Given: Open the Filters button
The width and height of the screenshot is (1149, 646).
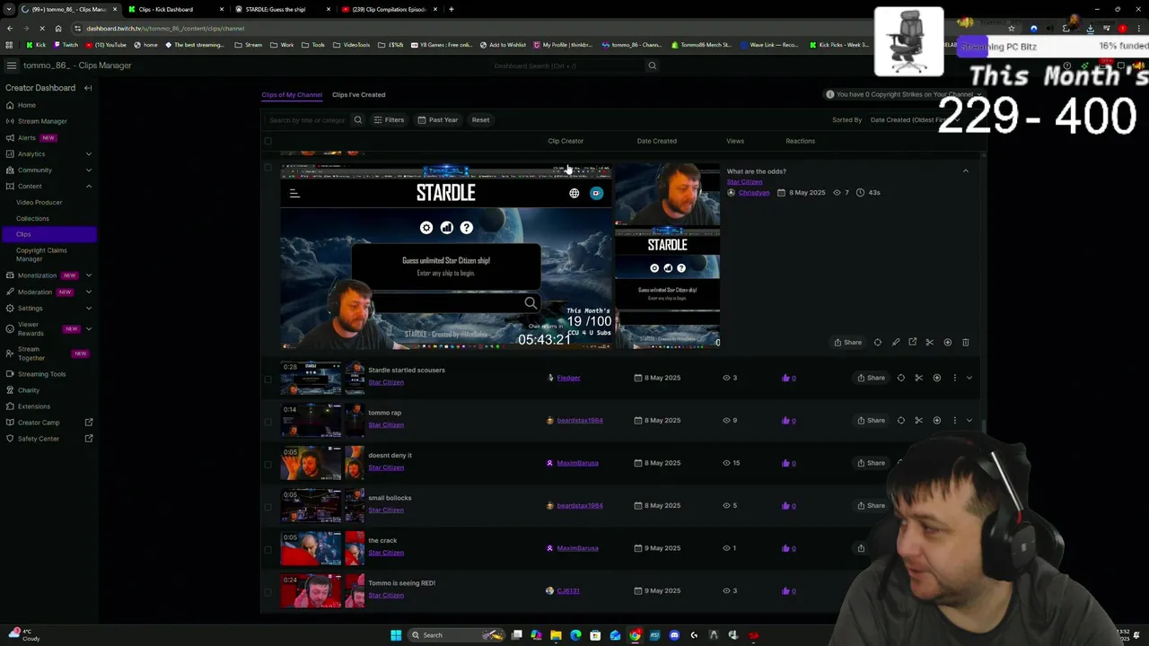Looking at the screenshot, I should (x=389, y=120).
